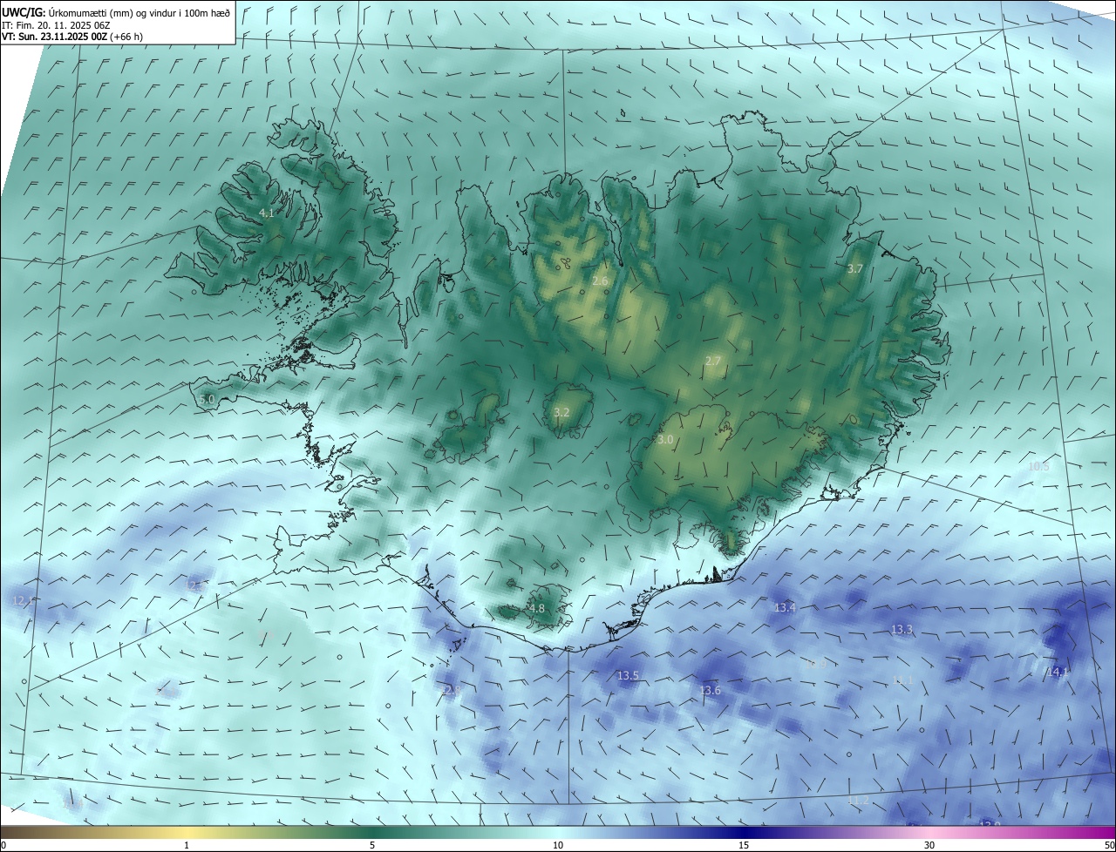Viewport: 1116px width, 852px height.
Task: Click the 14.1 value label over the sea
Action: tap(1058, 672)
